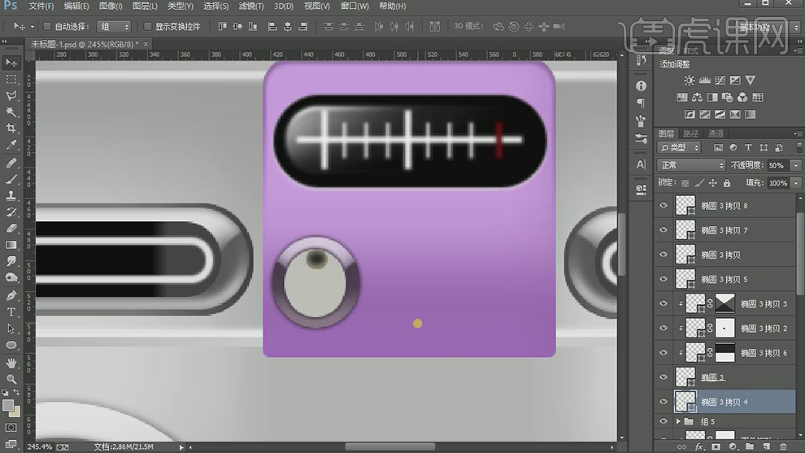Select the History Brush tool

11,212
